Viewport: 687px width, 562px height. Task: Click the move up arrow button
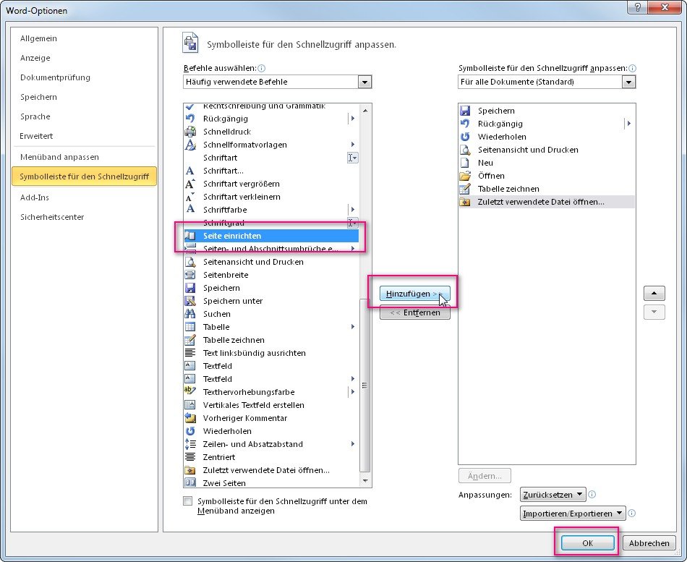[x=654, y=294]
